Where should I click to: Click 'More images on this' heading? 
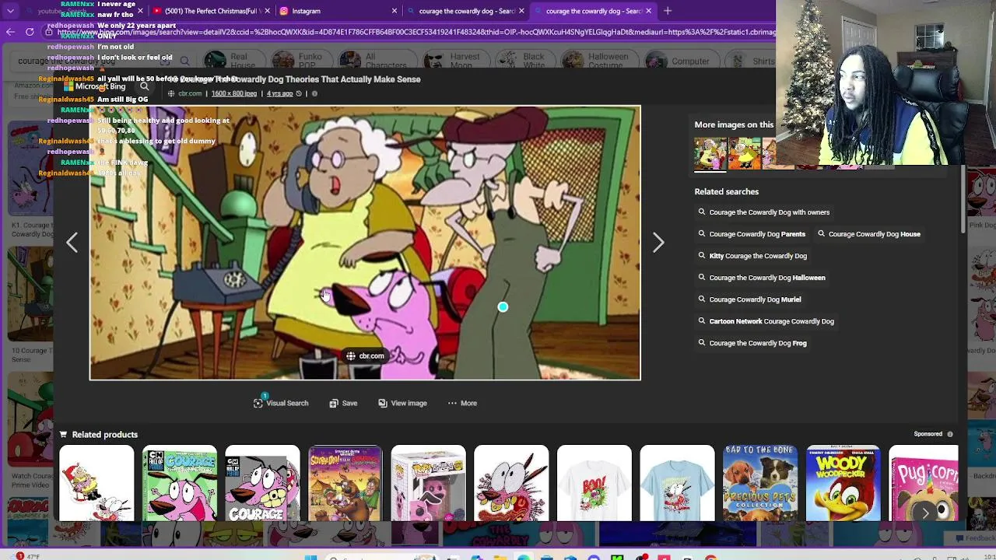pyautogui.click(x=734, y=124)
